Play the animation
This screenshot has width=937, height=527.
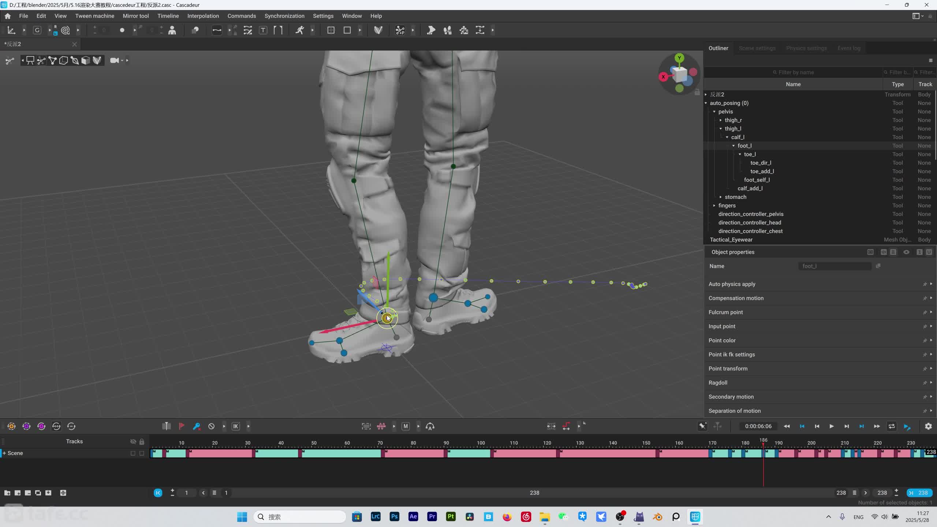coord(832,426)
